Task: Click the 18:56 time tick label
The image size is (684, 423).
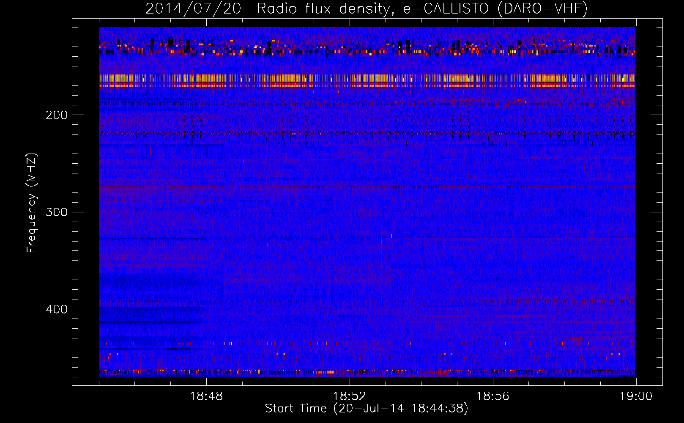Action: 493,396
